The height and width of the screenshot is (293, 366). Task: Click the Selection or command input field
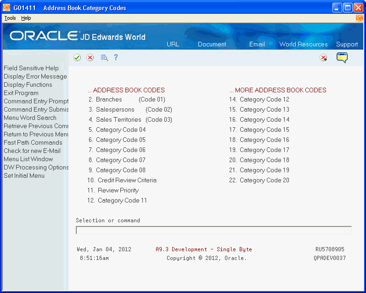coord(214,230)
